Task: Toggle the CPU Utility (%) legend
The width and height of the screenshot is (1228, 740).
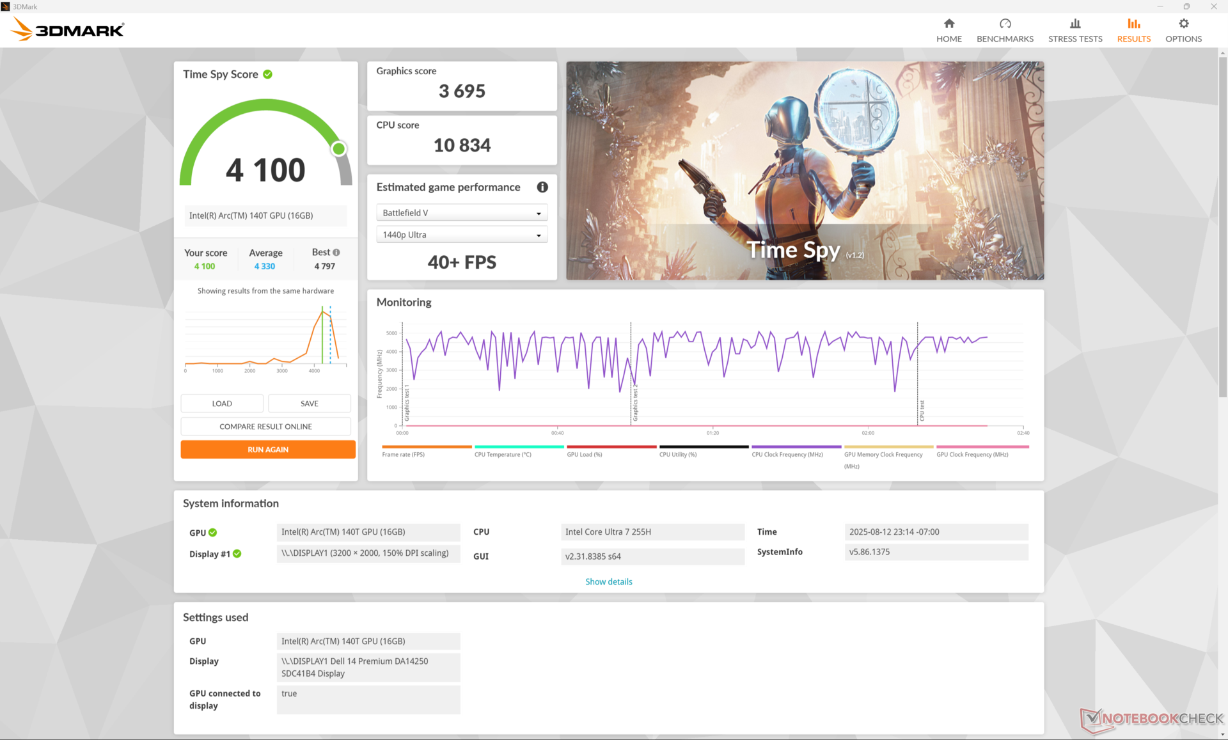Action: [704, 451]
